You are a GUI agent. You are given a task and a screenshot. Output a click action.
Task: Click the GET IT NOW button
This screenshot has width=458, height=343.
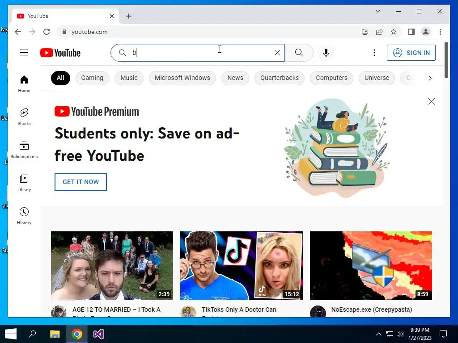point(81,182)
